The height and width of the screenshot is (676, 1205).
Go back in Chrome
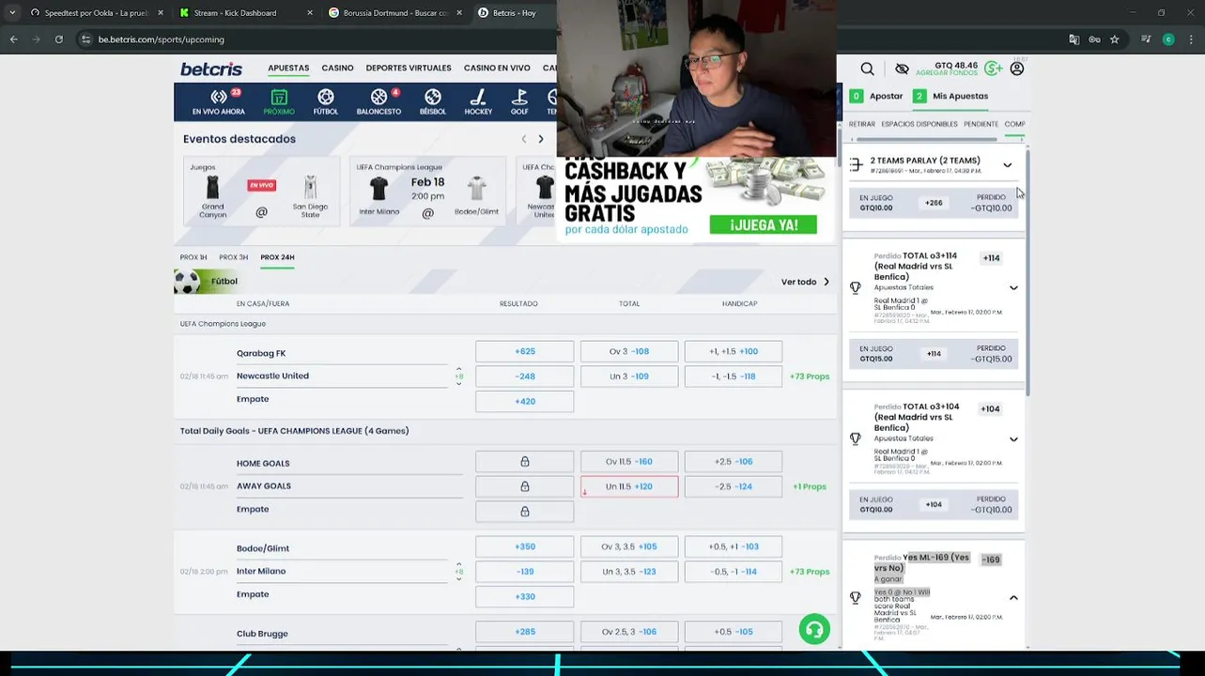click(13, 39)
